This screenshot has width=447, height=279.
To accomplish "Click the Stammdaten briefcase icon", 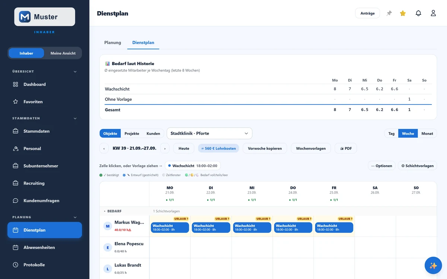I will [x=16, y=131].
